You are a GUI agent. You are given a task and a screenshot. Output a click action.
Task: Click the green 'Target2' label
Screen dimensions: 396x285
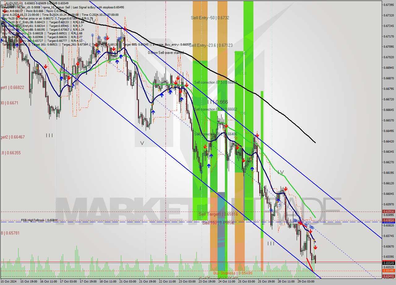click(240, 54)
